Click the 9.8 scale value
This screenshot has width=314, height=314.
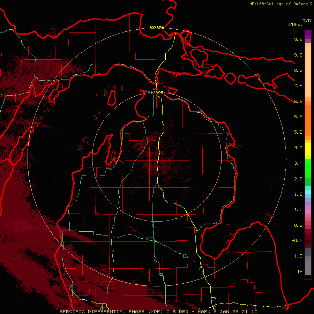tap(298, 39)
